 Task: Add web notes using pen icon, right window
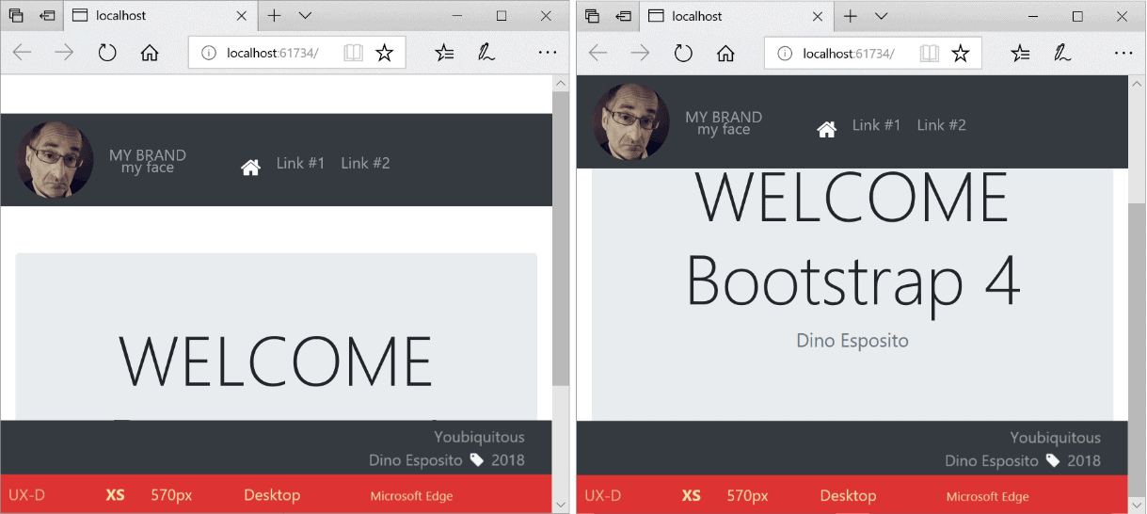[1062, 53]
